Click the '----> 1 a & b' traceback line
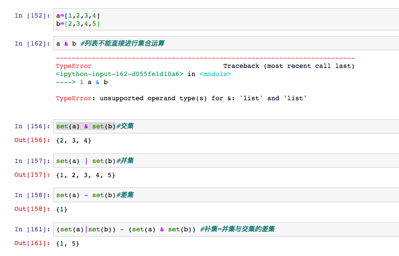Viewport: 399px width, 256px height. [82, 82]
